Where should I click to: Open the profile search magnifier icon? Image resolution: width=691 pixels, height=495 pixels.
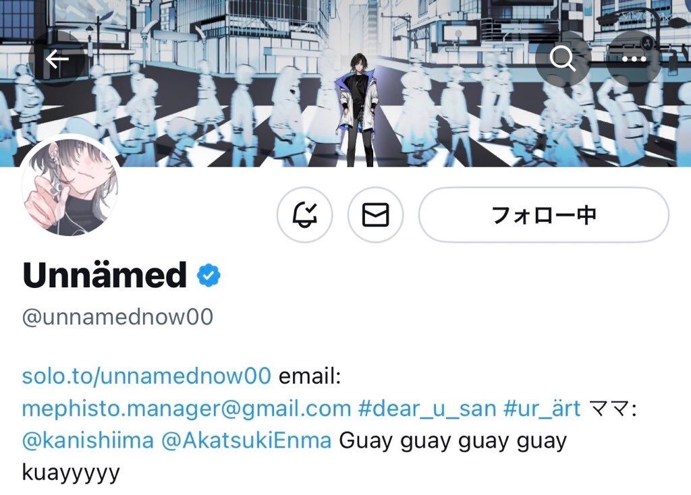pos(563,59)
